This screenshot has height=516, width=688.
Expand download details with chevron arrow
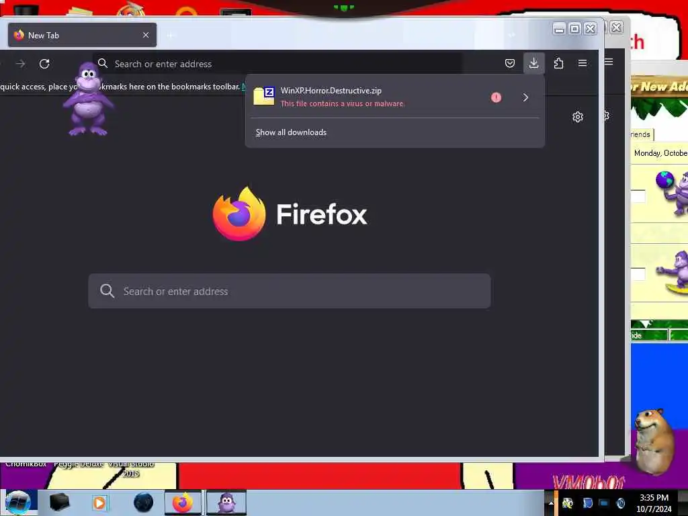coord(525,97)
